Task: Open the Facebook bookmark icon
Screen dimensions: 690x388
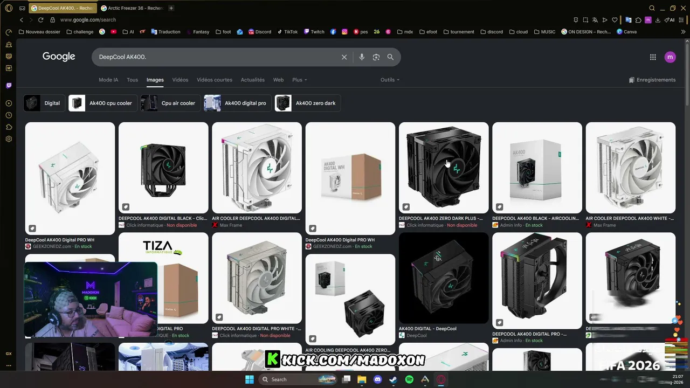Action: [x=333, y=32]
